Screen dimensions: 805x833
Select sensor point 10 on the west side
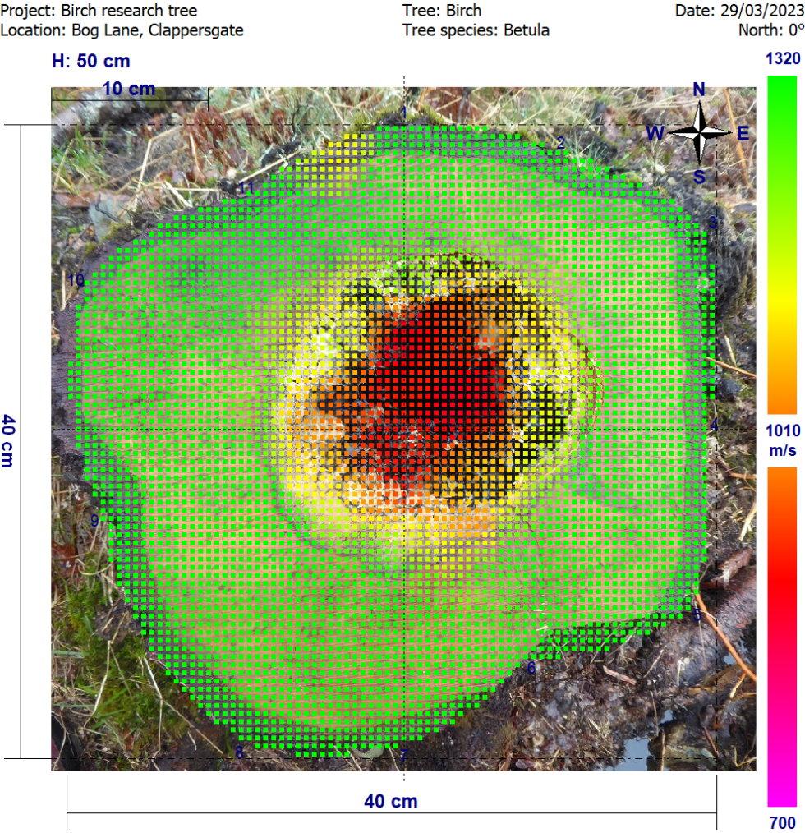coord(77,281)
